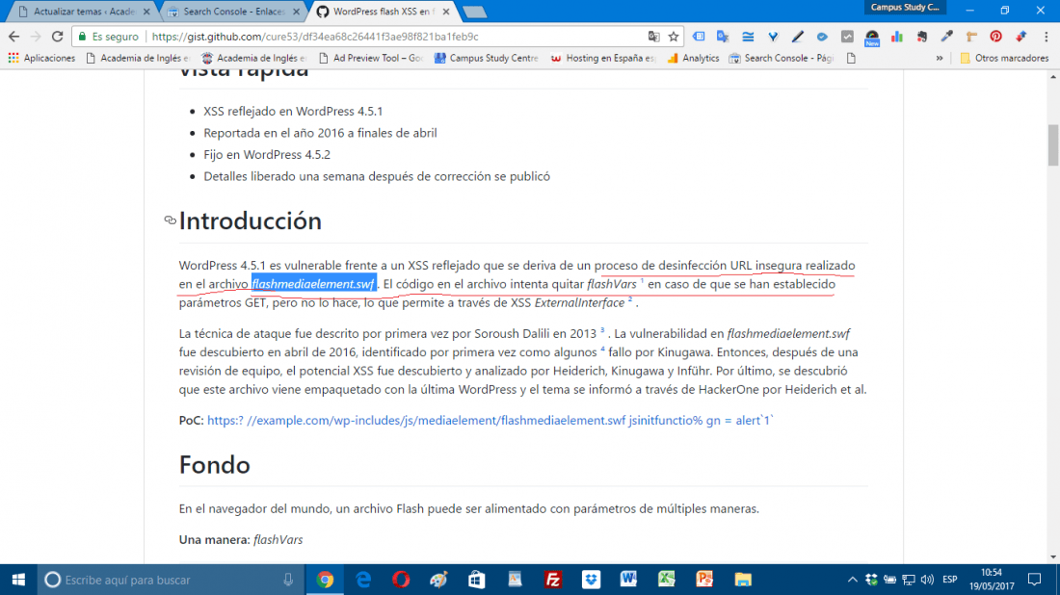Image resolution: width=1060 pixels, height=595 pixels.
Task: Open the Windows Start menu
Action: tap(18, 580)
